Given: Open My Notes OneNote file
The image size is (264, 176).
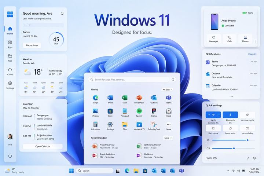Looking at the screenshot, I should tap(150, 155).
